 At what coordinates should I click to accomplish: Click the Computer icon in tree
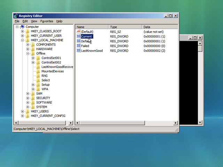22,27
